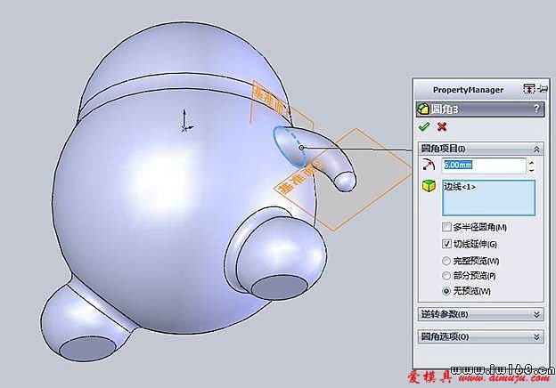Cancel the fillet with the red X
The image size is (556, 388).
pyautogui.click(x=441, y=127)
